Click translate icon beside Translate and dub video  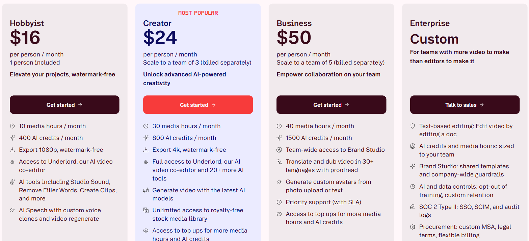[279, 162]
